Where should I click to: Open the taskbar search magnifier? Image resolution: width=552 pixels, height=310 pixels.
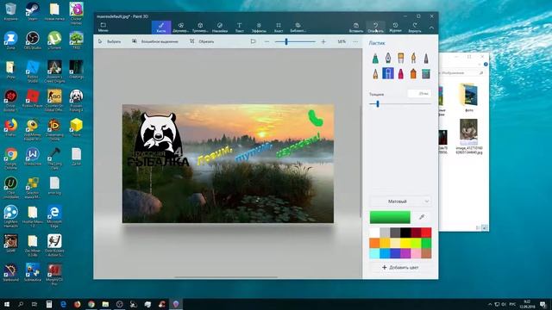coord(21,304)
